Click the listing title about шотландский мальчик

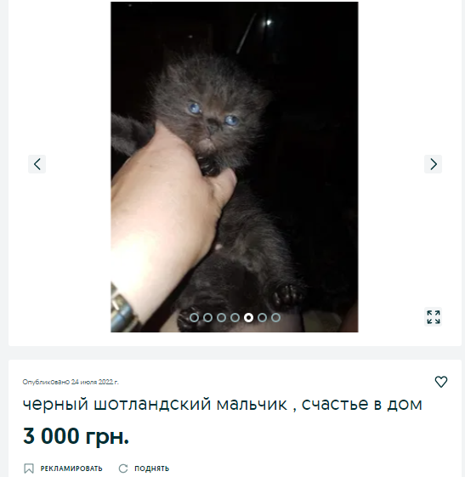(x=223, y=404)
